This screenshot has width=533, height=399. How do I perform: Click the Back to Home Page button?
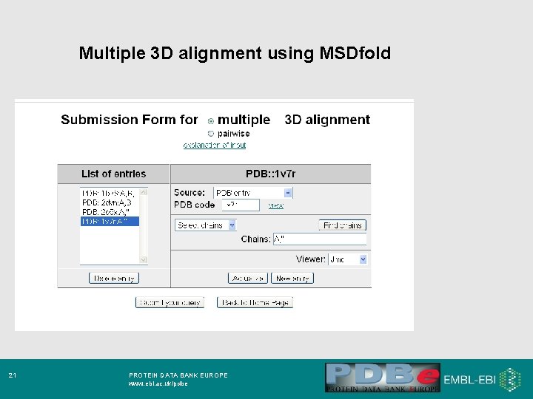[x=255, y=302]
